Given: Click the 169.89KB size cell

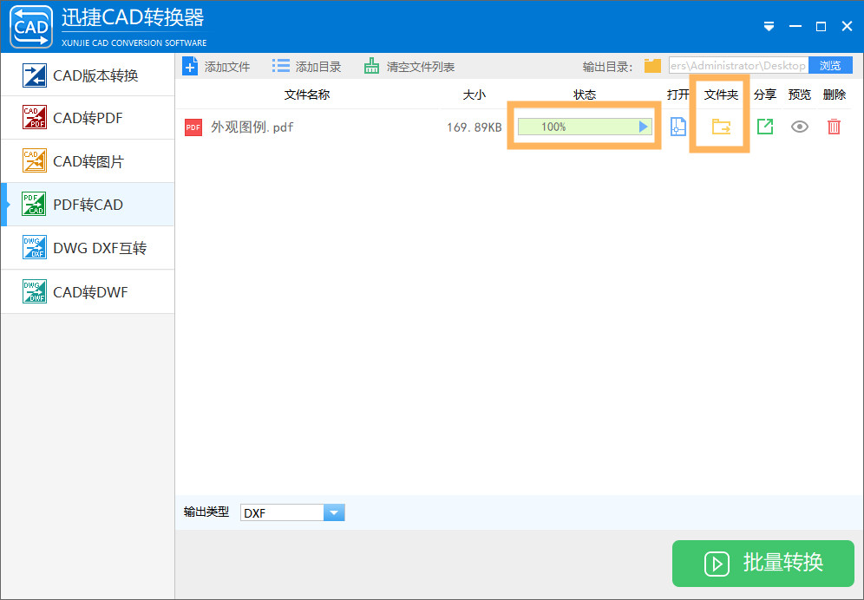Looking at the screenshot, I should (x=474, y=127).
